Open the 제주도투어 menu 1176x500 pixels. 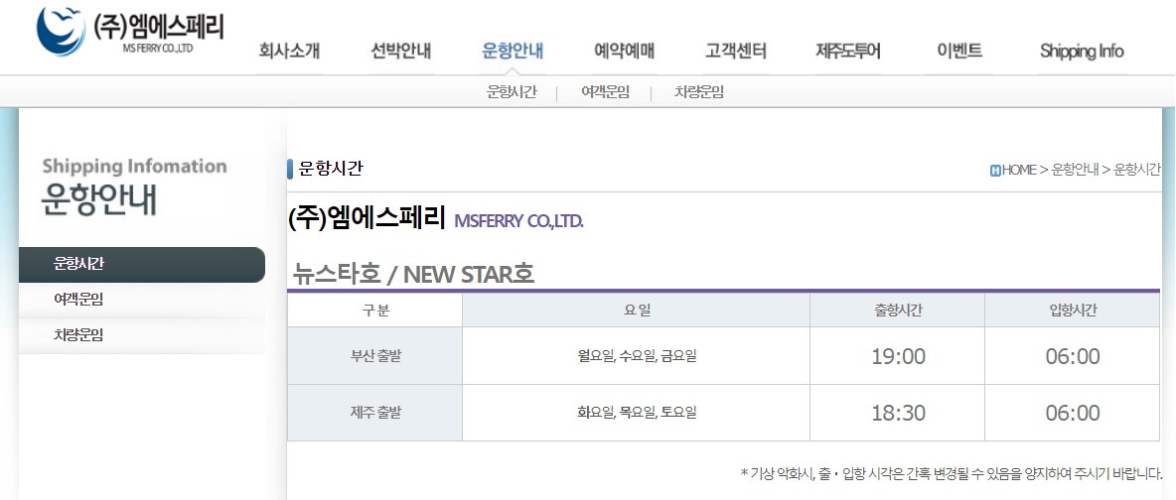(848, 51)
